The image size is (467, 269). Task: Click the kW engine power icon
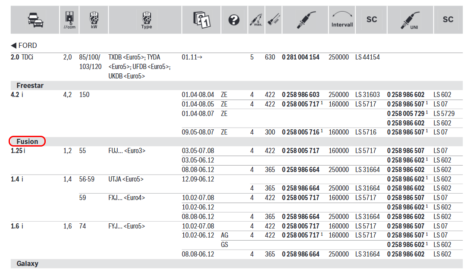click(94, 20)
